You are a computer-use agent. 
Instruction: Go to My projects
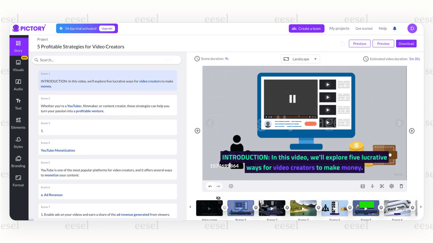pos(339,28)
